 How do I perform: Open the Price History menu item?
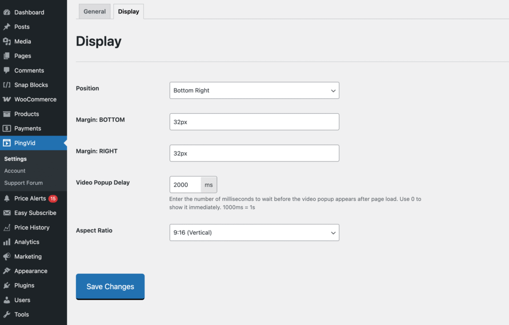pos(32,228)
